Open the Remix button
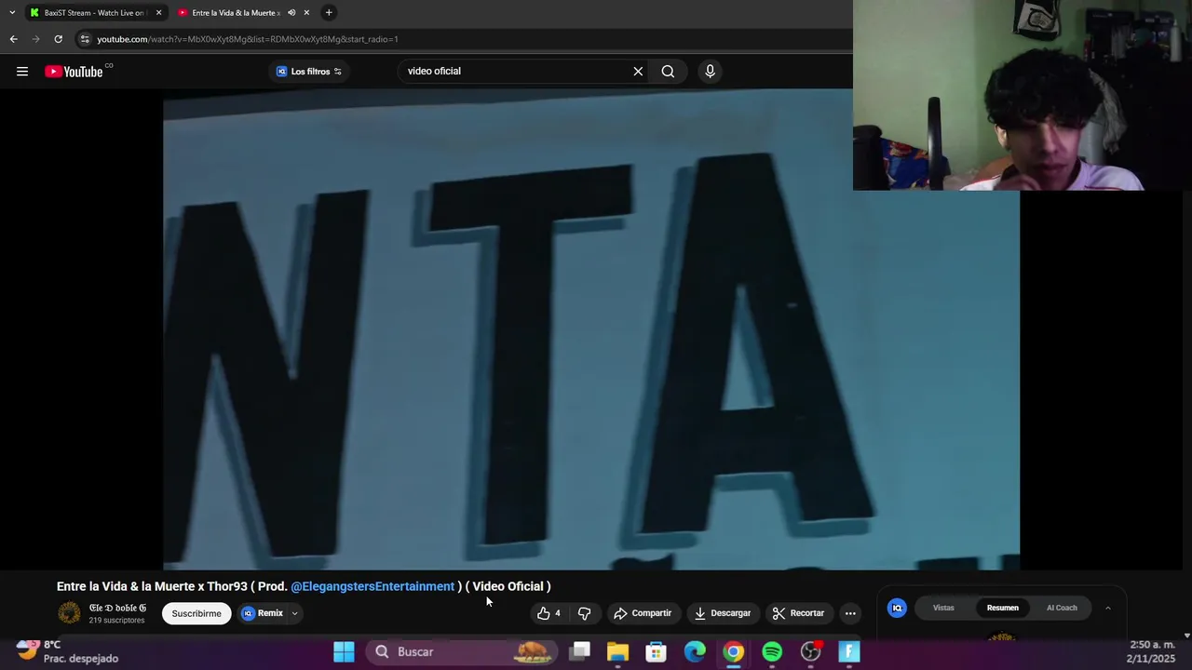The height and width of the screenshot is (670, 1192). [263, 613]
